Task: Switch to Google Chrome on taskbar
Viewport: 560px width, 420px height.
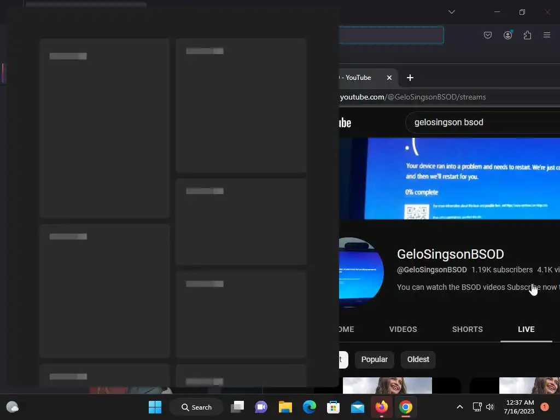Action: click(406, 407)
